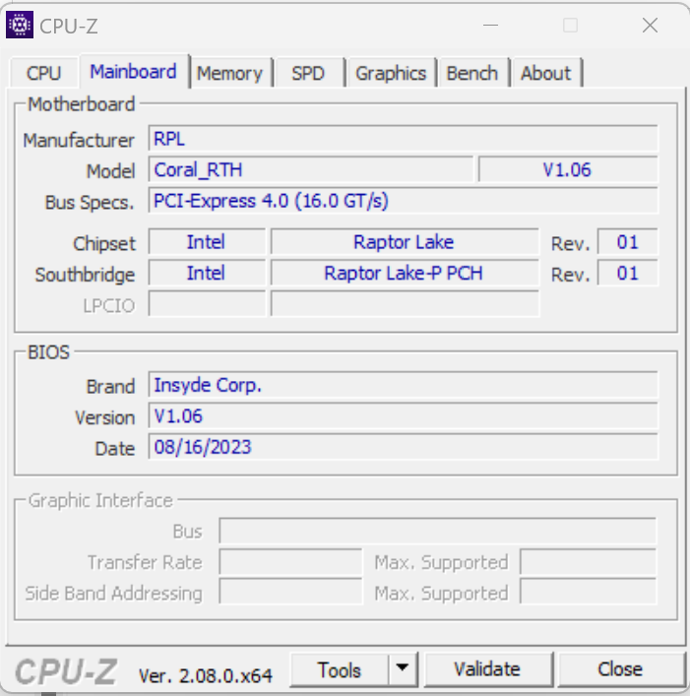Select the BIOS Brand Insyde Corp. field
This screenshot has width=690, height=696.
[x=403, y=385]
